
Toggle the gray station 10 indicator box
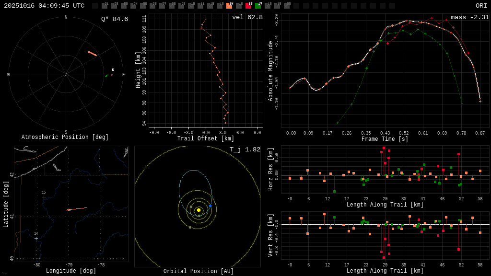tap(191, 6)
